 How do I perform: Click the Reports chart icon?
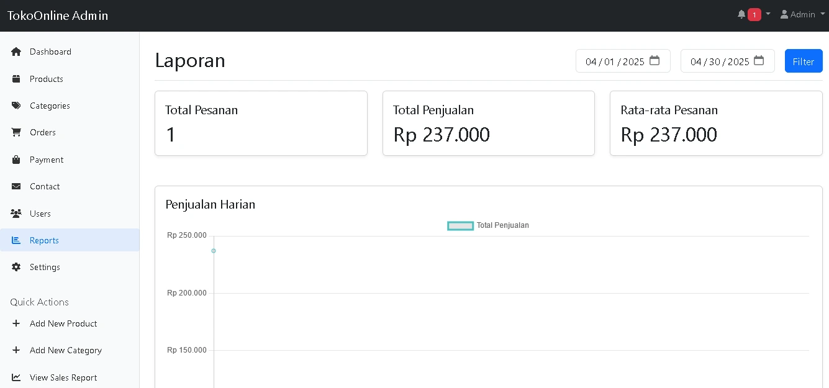pos(16,240)
